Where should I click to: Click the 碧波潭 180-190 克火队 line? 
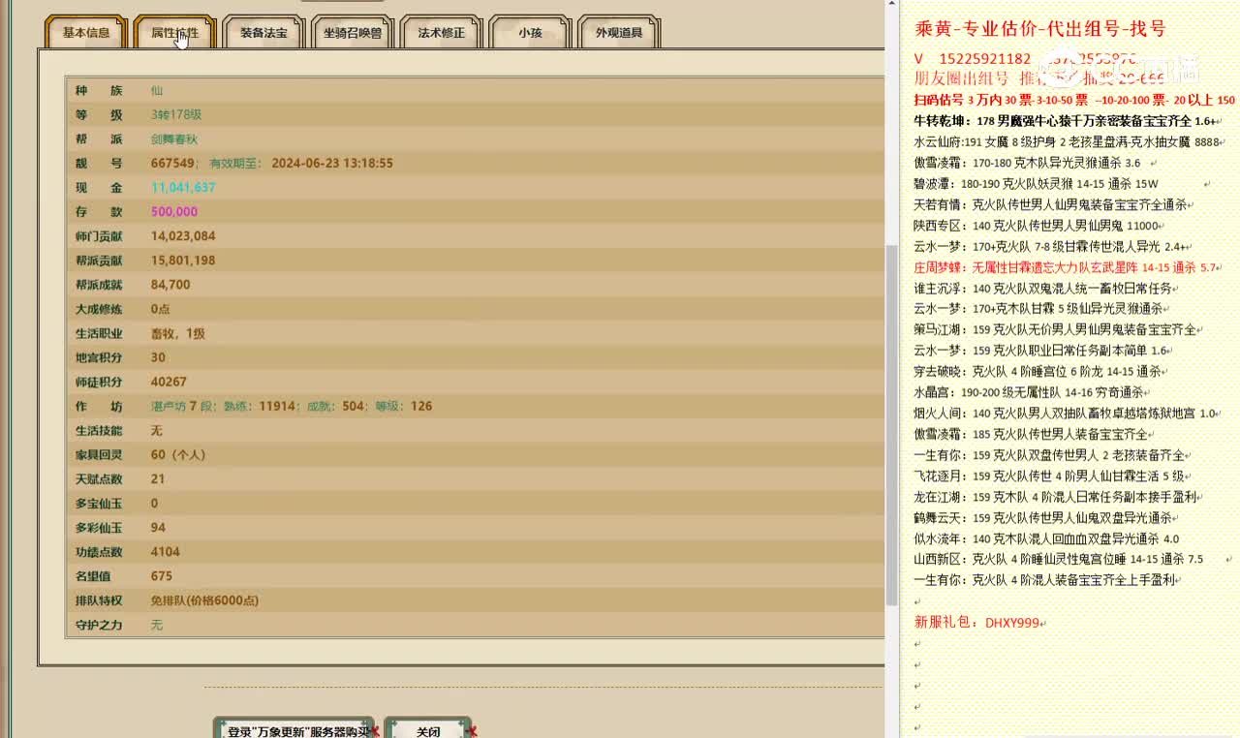click(x=1036, y=183)
